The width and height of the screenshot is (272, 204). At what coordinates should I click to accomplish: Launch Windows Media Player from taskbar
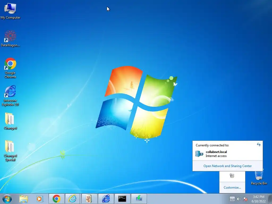(40, 199)
